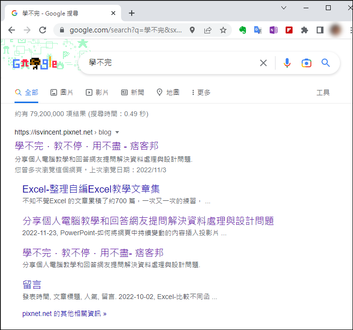353x330 pixels.
Task: Submit search with magnifier button
Action: (x=325, y=63)
